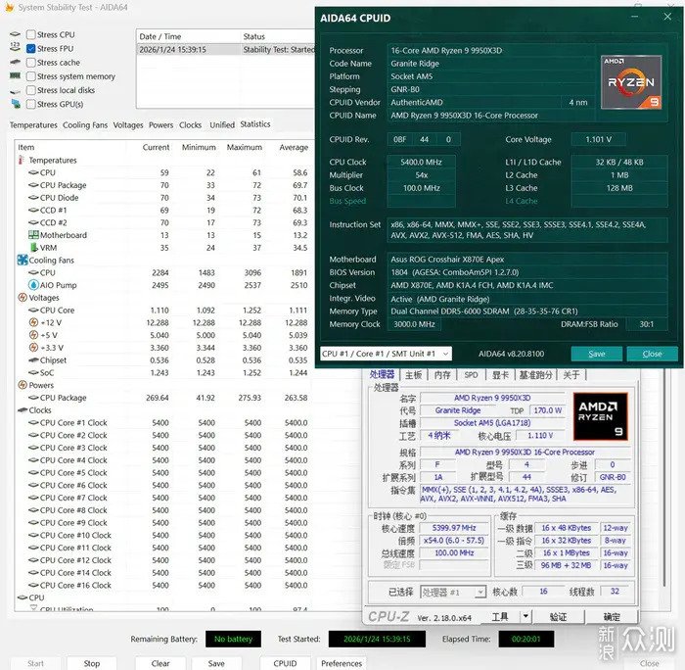The height and width of the screenshot is (670, 685).
Task: Open the CPU-Z 关于 tab
Action: click(571, 375)
